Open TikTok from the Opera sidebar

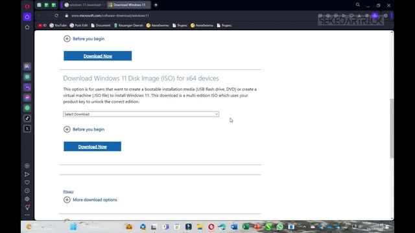click(27, 118)
